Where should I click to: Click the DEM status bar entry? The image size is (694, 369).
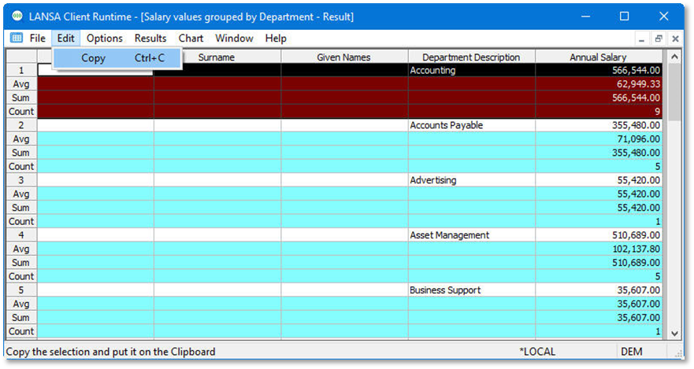pyautogui.click(x=631, y=352)
